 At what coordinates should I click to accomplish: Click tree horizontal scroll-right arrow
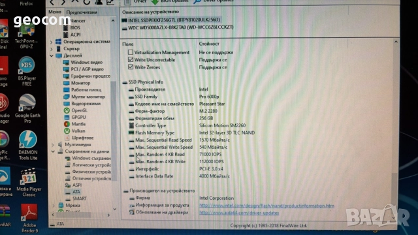tap(108, 215)
